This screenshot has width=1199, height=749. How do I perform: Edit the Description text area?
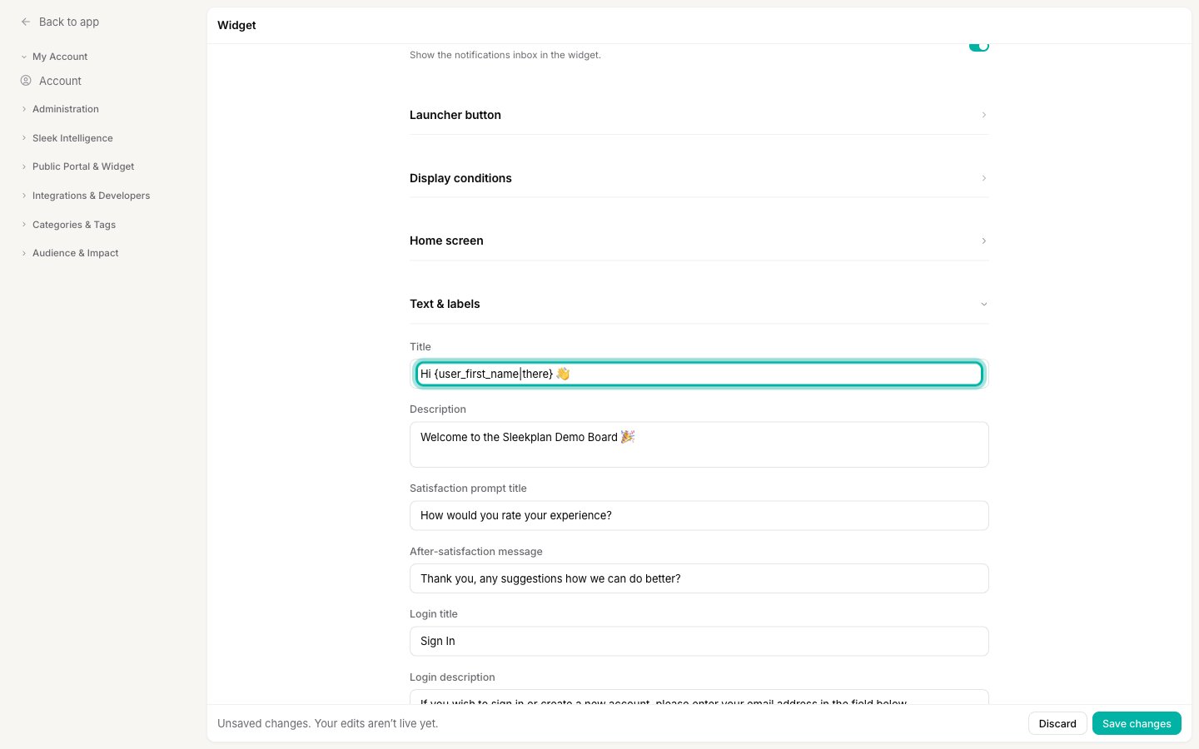pos(699,444)
